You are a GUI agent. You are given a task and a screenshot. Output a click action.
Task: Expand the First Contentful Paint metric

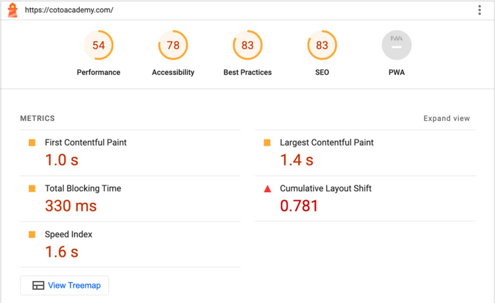click(x=130, y=153)
